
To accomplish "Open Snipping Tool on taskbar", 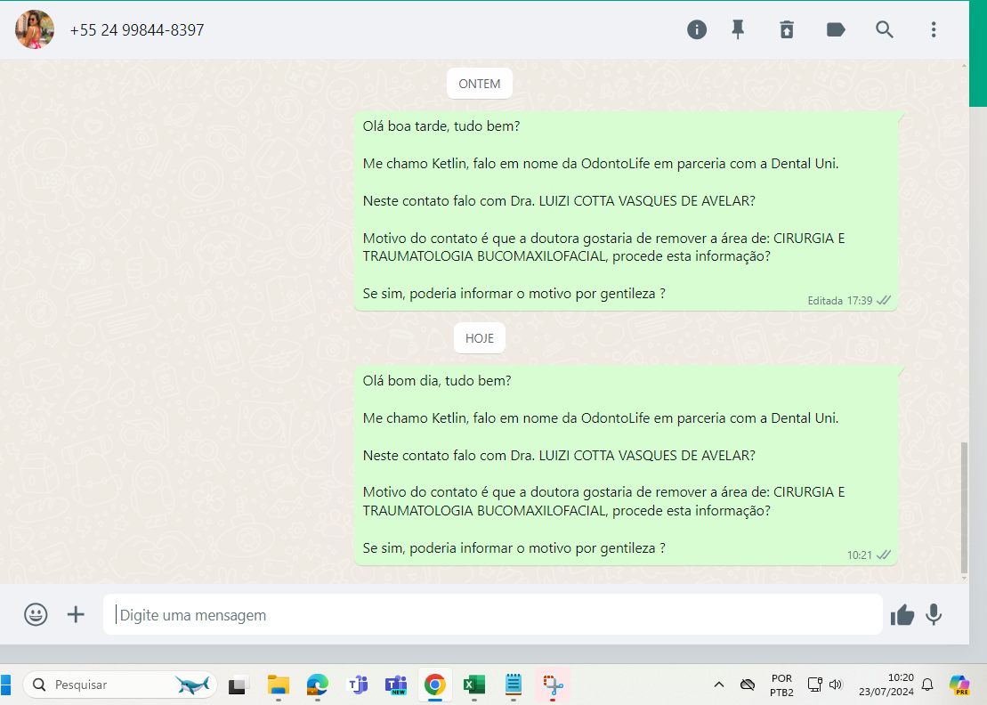I will [x=553, y=685].
